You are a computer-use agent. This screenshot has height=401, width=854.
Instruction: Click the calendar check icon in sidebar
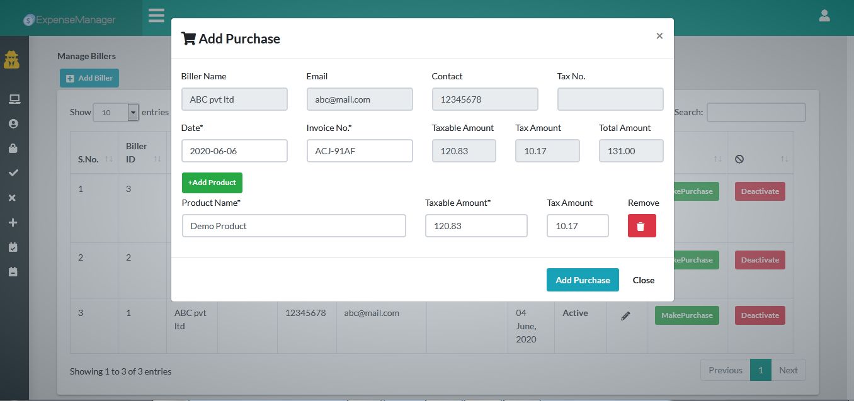coord(13,247)
